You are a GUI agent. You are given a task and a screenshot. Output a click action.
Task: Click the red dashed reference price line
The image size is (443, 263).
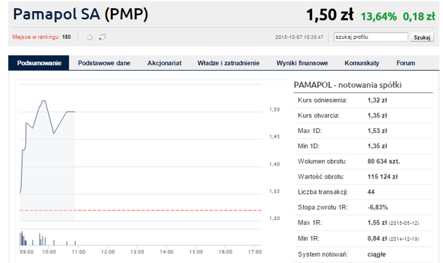141,210
